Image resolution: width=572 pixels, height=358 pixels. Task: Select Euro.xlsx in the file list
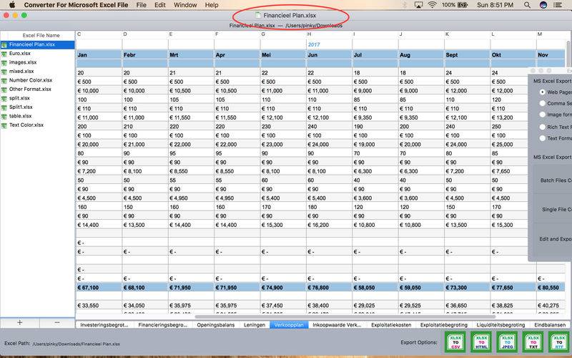[38, 54]
